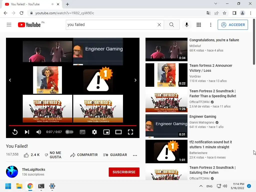Open Chrome three-dot menu
Viewport: 256px width, 192px height.
point(250,13)
